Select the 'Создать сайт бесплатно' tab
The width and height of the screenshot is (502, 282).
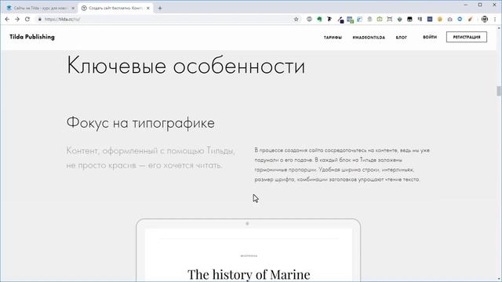(115, 8)
